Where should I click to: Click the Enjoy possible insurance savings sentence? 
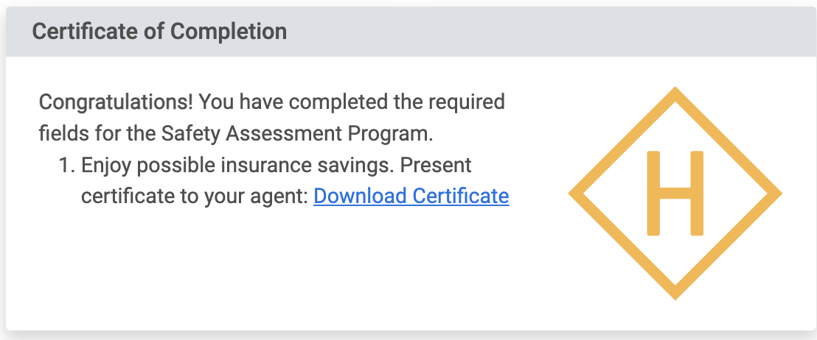[x=239, y=166]
